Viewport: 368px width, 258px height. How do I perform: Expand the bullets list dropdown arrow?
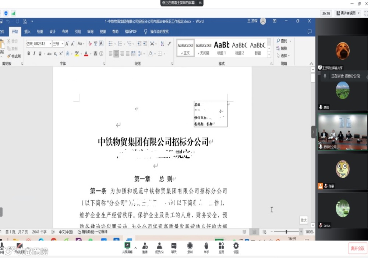(115, 44)
